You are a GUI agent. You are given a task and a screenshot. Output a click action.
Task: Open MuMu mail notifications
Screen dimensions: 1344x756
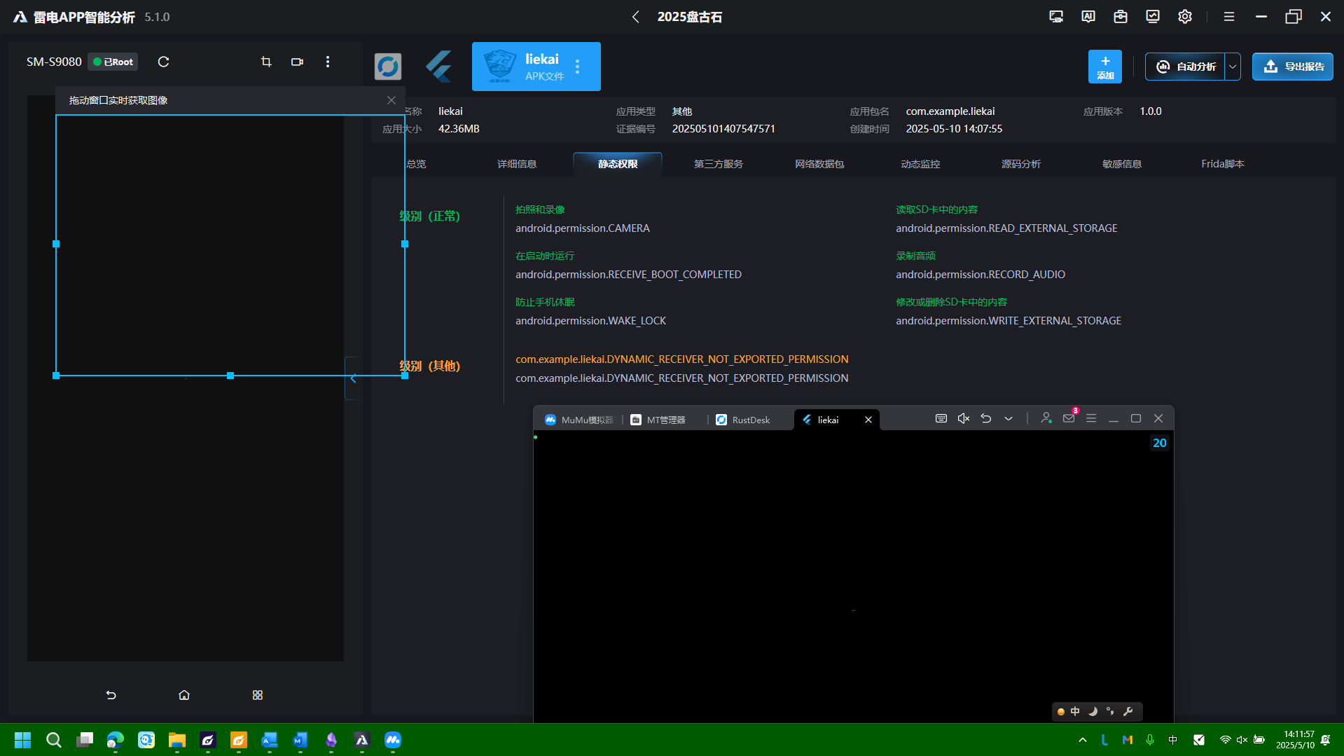click(x=1069, y=418)
